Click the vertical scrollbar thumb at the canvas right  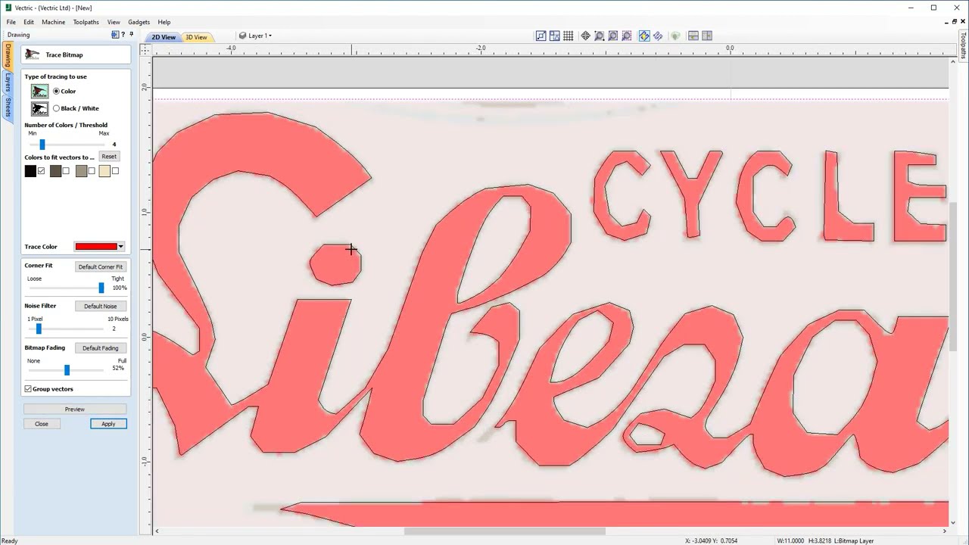point(952,277)
